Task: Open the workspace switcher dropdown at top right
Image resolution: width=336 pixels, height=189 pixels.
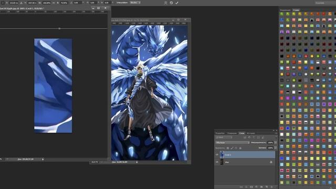Action: tap(325, 3)
